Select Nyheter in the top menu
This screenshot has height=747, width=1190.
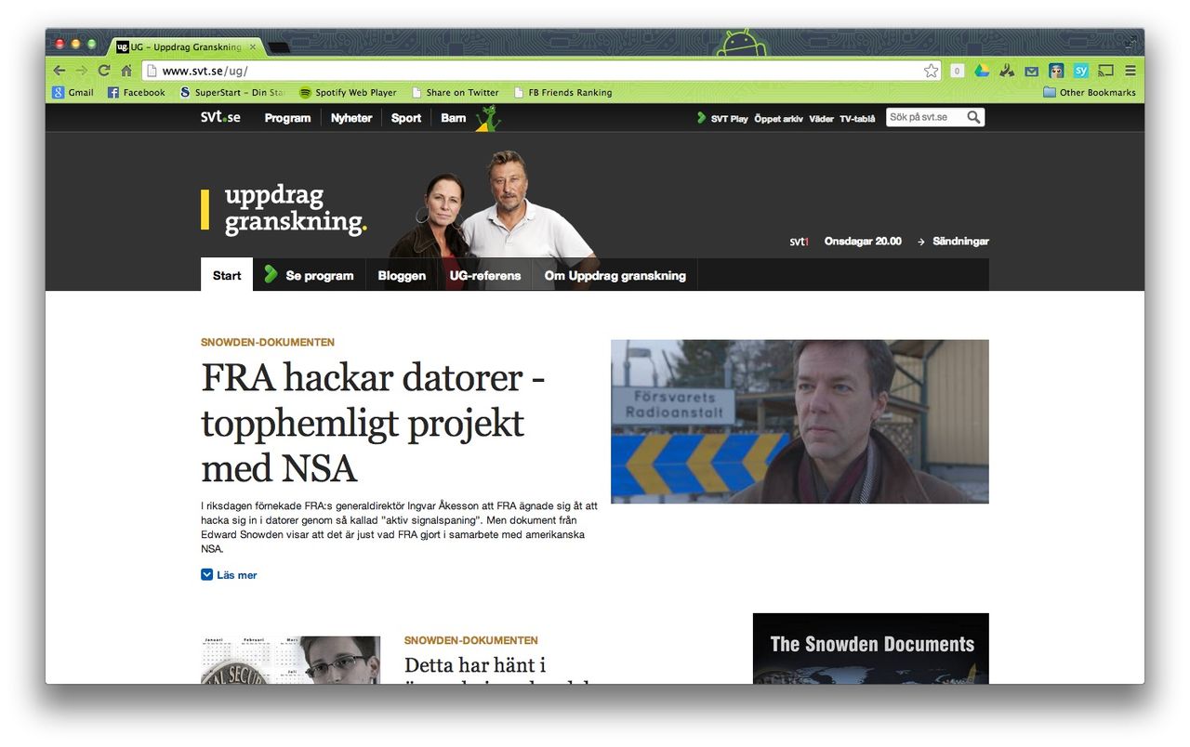(x=351, y=118)
